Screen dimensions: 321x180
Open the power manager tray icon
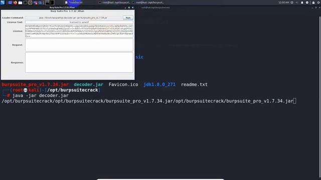pos(307,2)
